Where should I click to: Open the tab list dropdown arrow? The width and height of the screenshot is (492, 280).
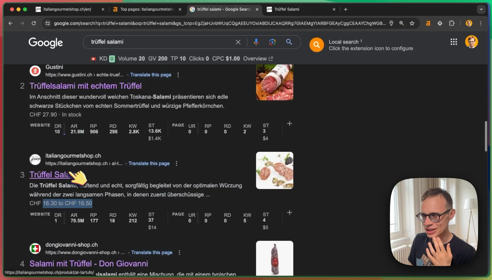(x=481, y=9)
